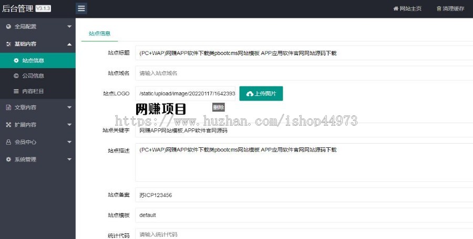The height and width of the screenshot is (239, 473).
Task: Focus the 站点域名 input field
Action: click(304, 73)
